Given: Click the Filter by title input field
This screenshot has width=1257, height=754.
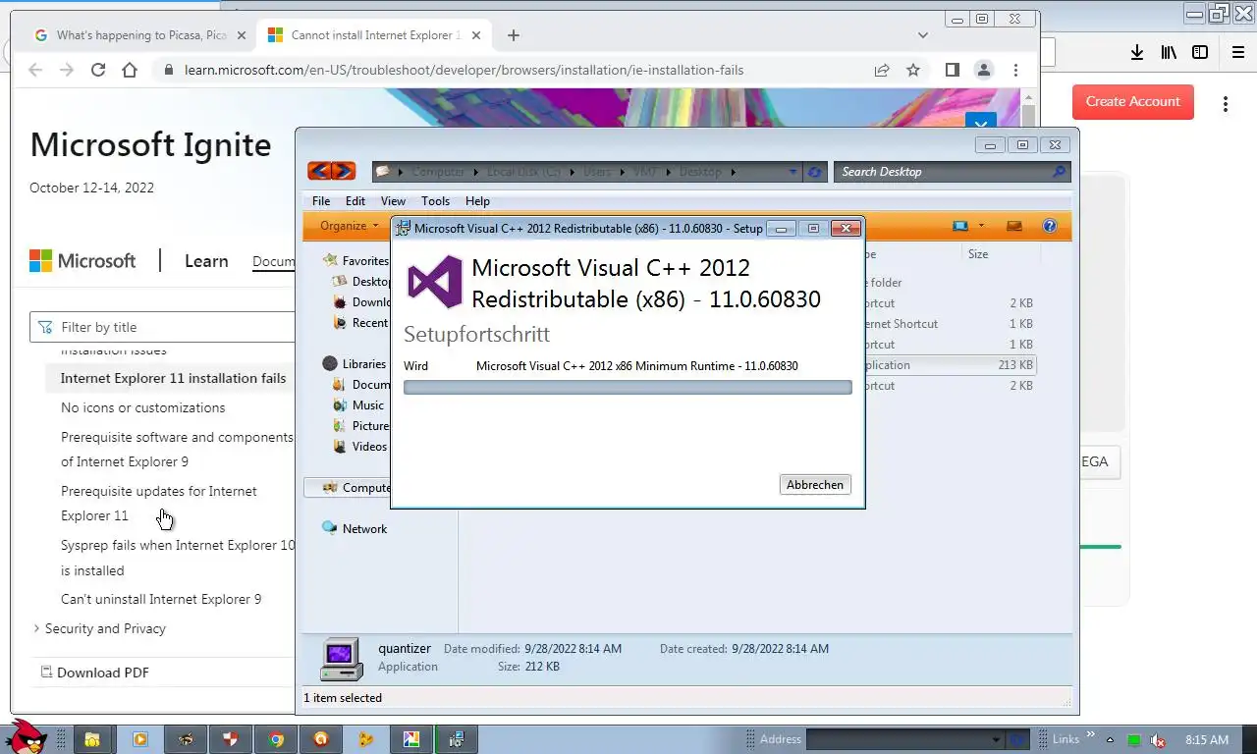Looking at the screenshot, I should (x=163, y=327).
